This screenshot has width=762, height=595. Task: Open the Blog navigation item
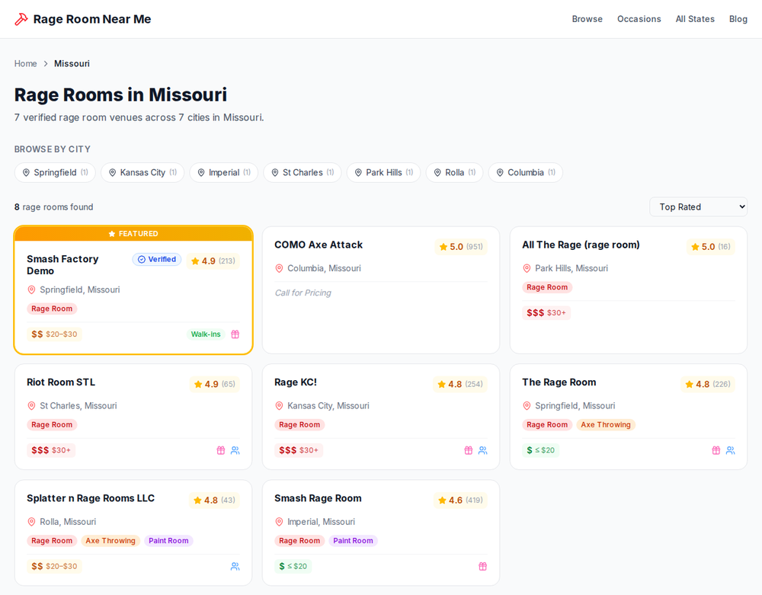coord(738,19)
